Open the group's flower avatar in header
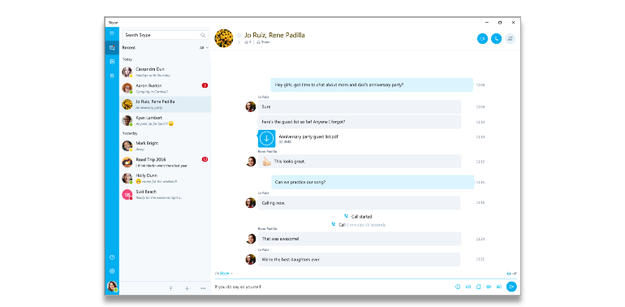 [x=223, y=38]
